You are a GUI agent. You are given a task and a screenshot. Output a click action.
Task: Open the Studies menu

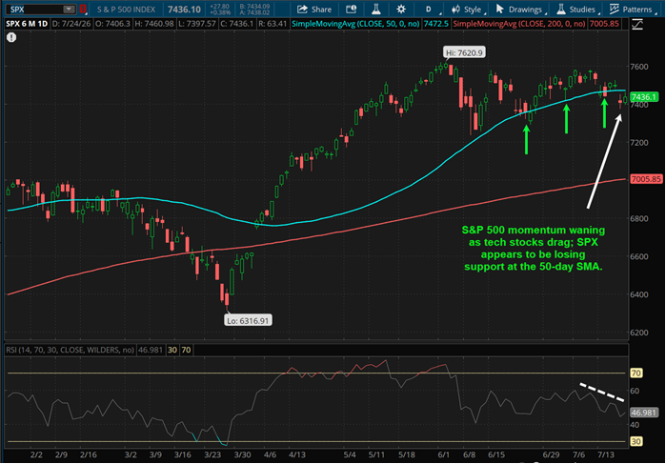577,9
